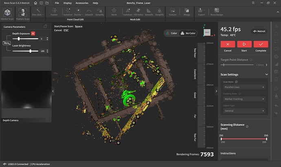Open the Object Type General dropdown
This screenshot has width=281, height=167.
244,111
